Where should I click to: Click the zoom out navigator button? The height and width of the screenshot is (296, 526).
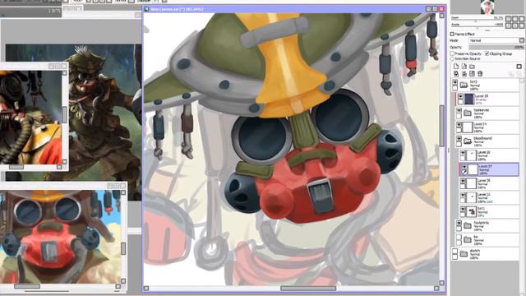pyautogui.click(x=508, y=19)
